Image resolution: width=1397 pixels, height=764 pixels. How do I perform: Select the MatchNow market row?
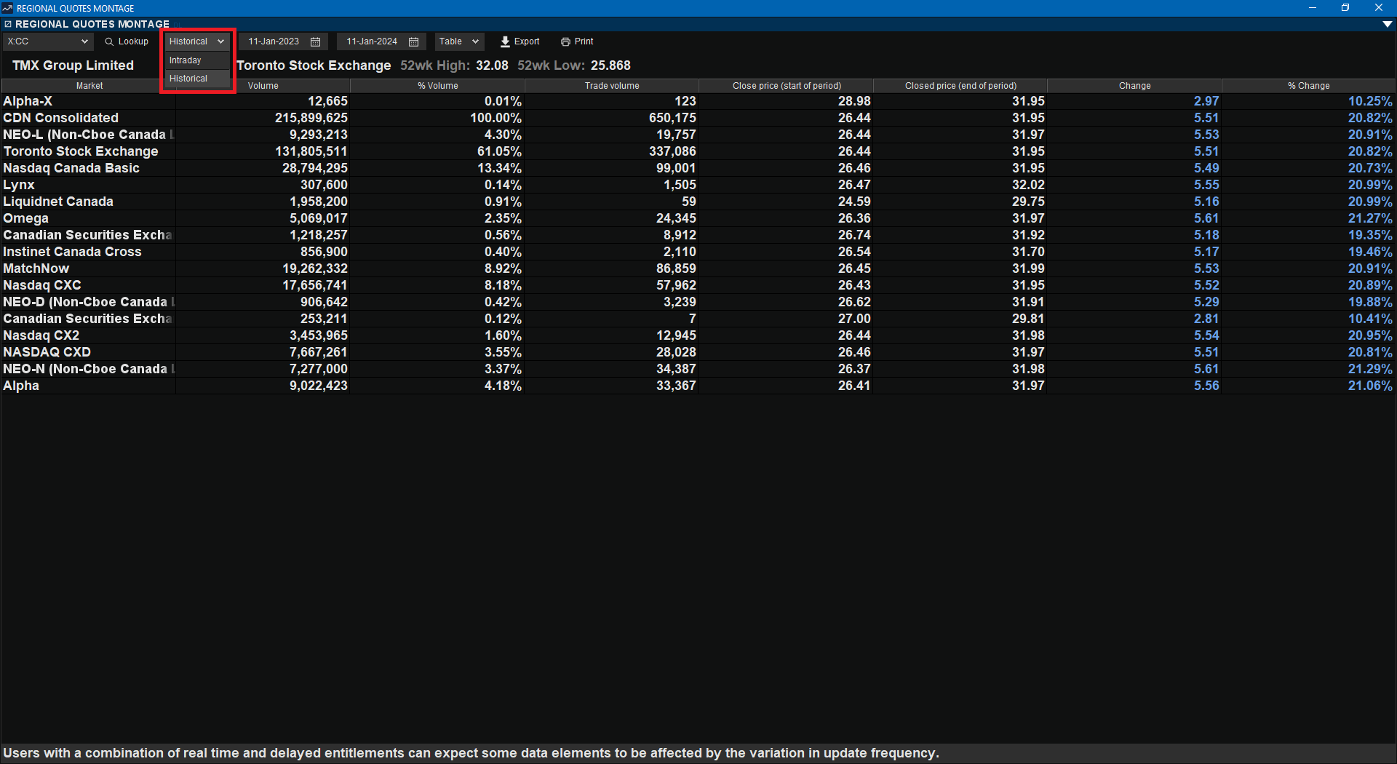(x=698, y=268)
